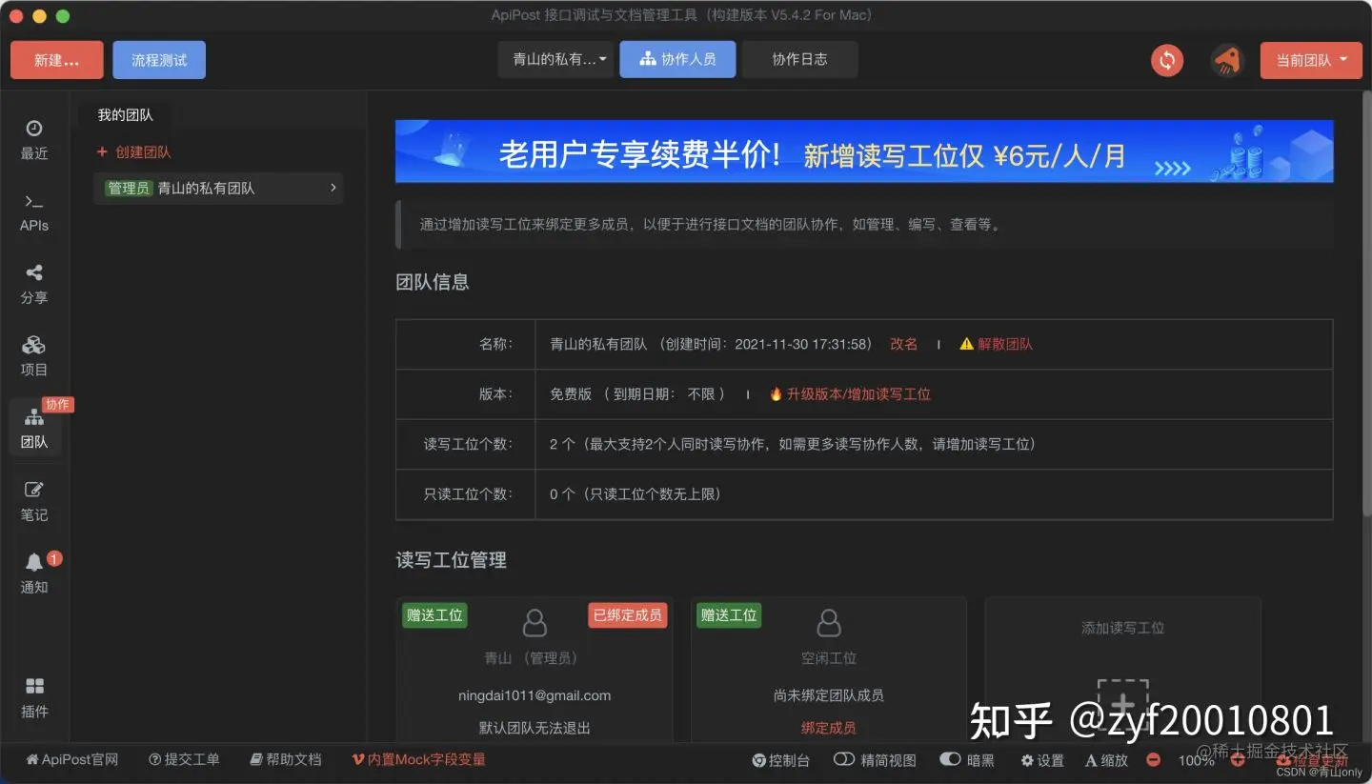Open ApiPost官网 home link
This screenshot has width=1372, height=784.
pos(72,759)
